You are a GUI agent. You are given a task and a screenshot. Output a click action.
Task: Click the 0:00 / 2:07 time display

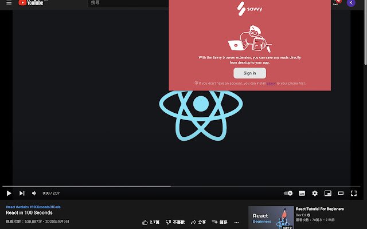(51, 194)
